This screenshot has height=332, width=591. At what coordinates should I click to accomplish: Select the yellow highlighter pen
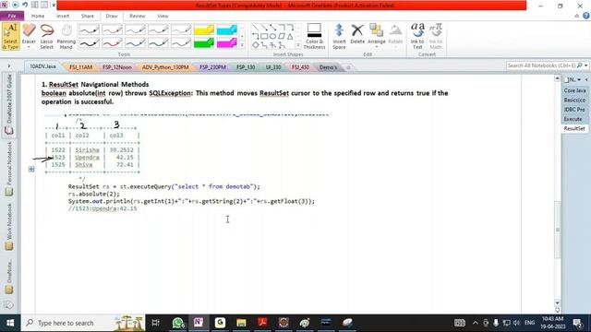click(204, 30)
